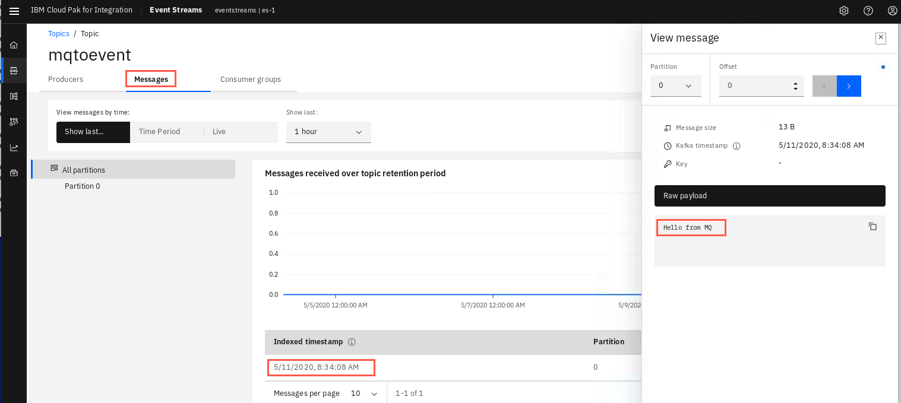Screen dimensions: 901x403
Task: Go to the previous message offset
Action: point(824,86)
